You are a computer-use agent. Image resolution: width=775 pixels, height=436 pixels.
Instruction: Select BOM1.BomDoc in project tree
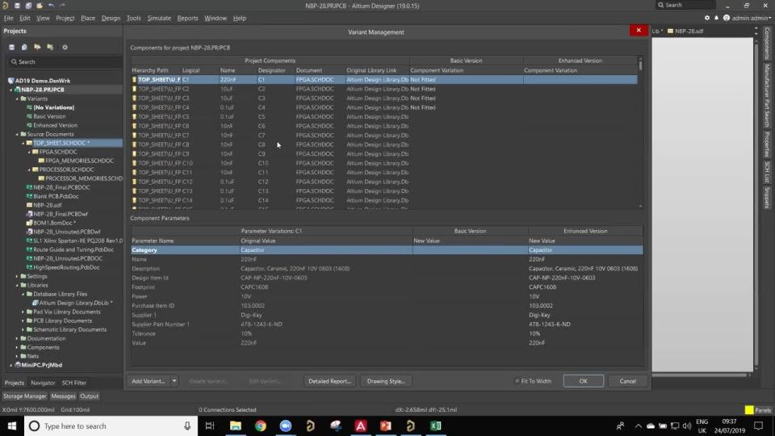coord(54,223)
